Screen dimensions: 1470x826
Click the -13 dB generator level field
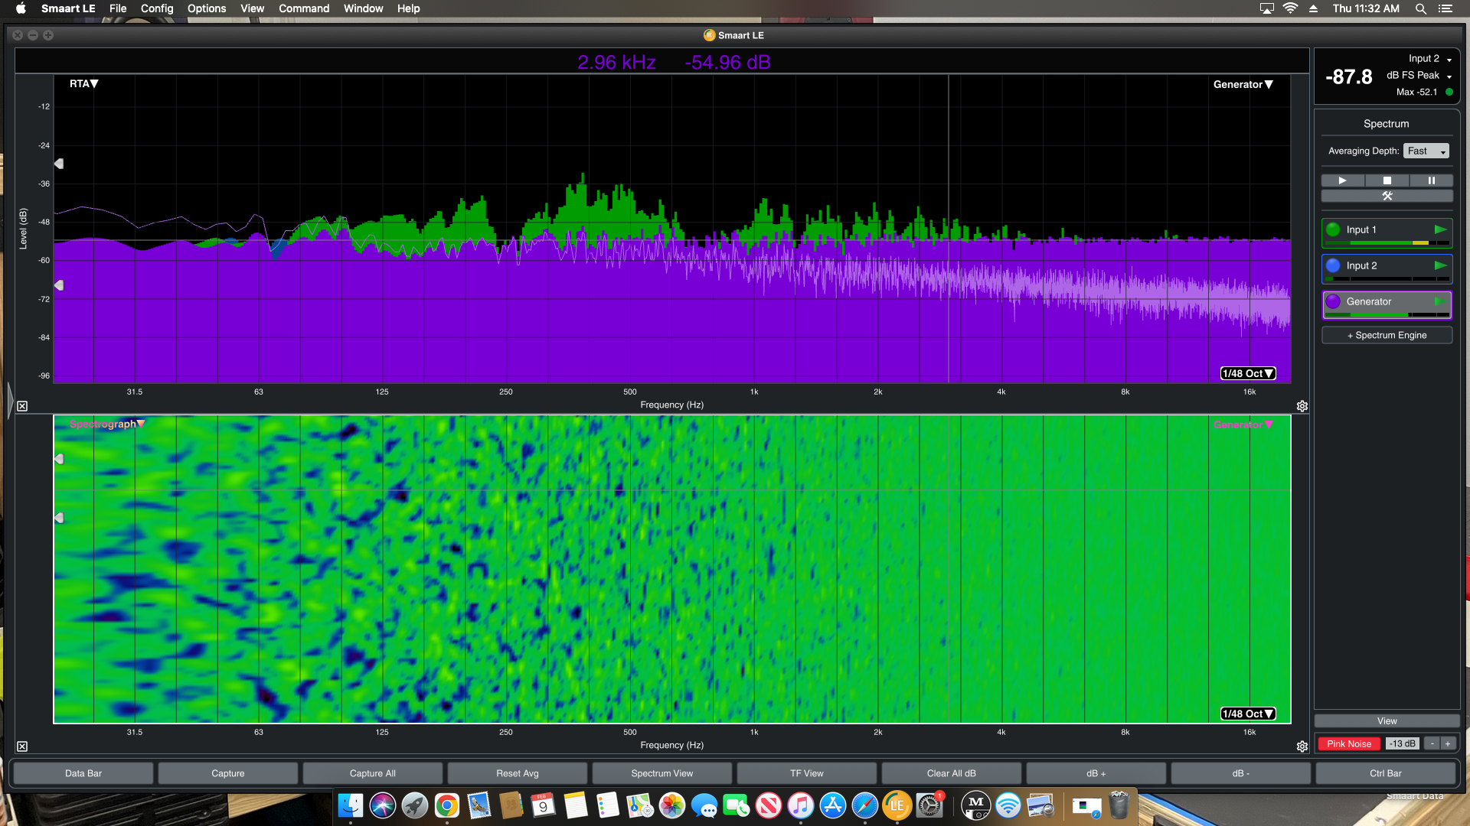1403,743
